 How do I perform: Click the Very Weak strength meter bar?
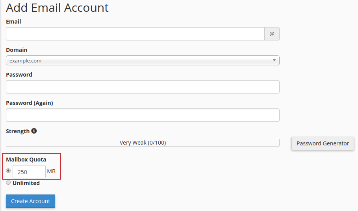[143, 143]
